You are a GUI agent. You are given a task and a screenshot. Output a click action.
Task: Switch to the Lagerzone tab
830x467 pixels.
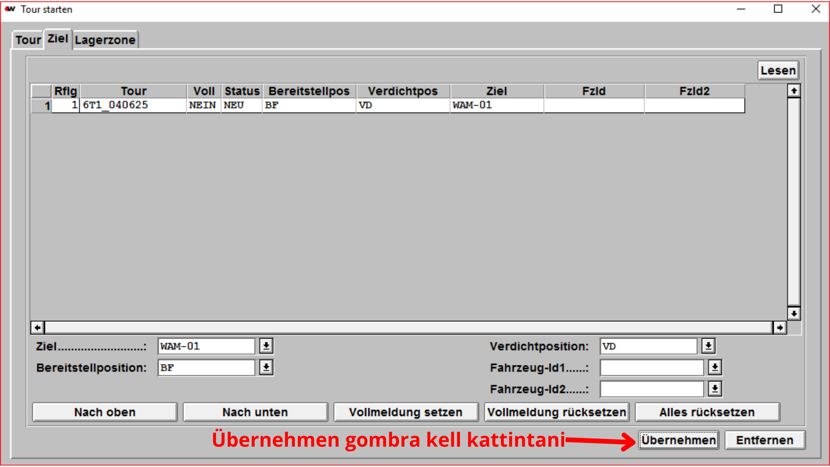pyautogui.click(x=105, y=40)
